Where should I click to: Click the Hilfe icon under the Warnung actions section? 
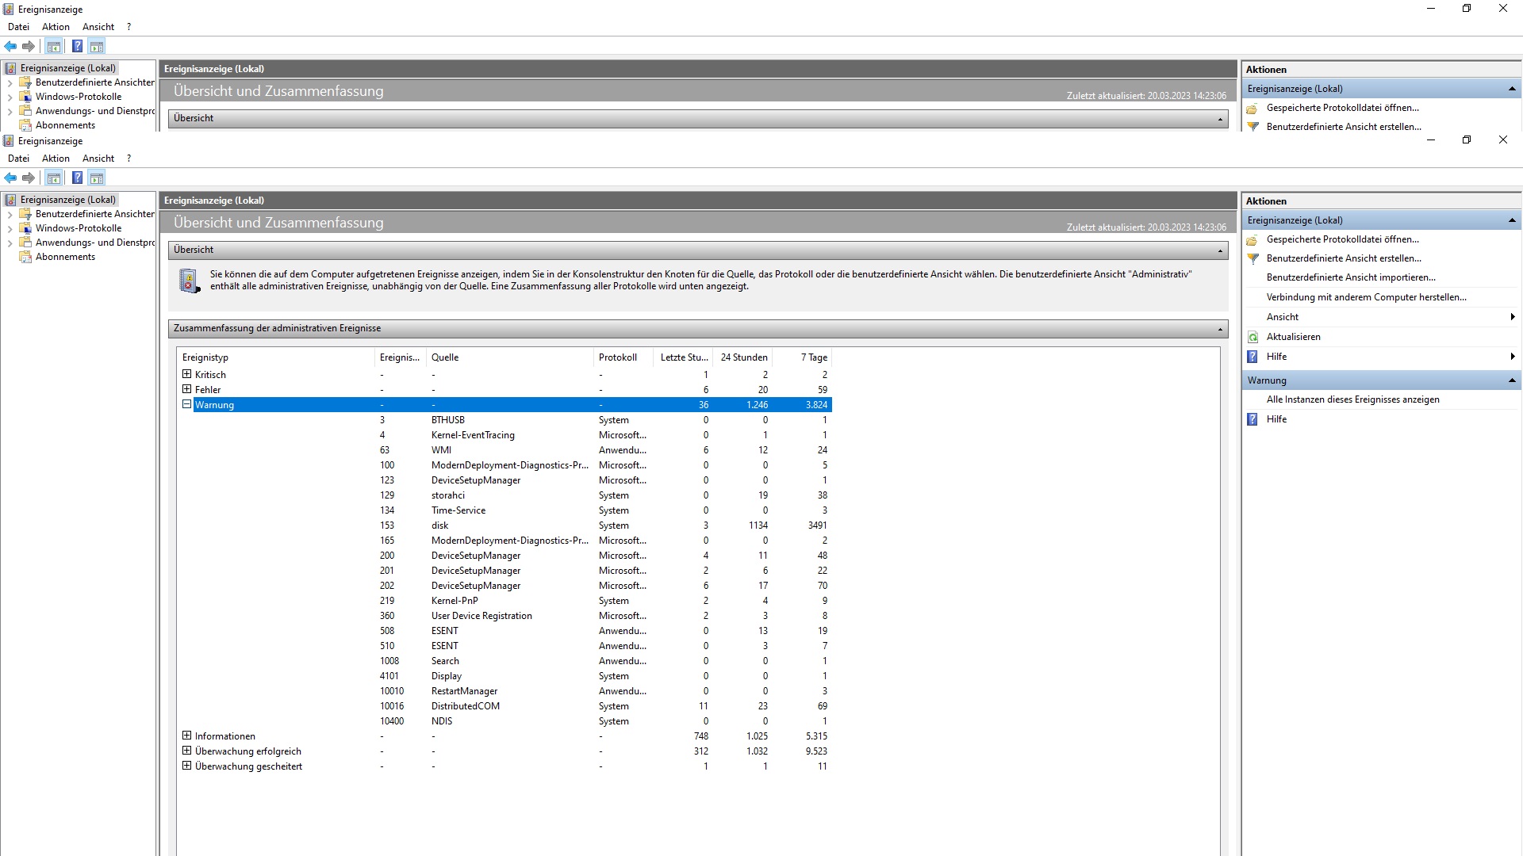tap(1253, 419)
